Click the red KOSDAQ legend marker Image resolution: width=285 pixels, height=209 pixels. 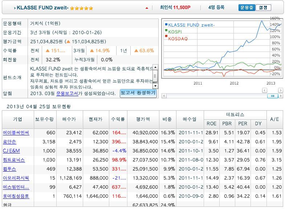166,36
